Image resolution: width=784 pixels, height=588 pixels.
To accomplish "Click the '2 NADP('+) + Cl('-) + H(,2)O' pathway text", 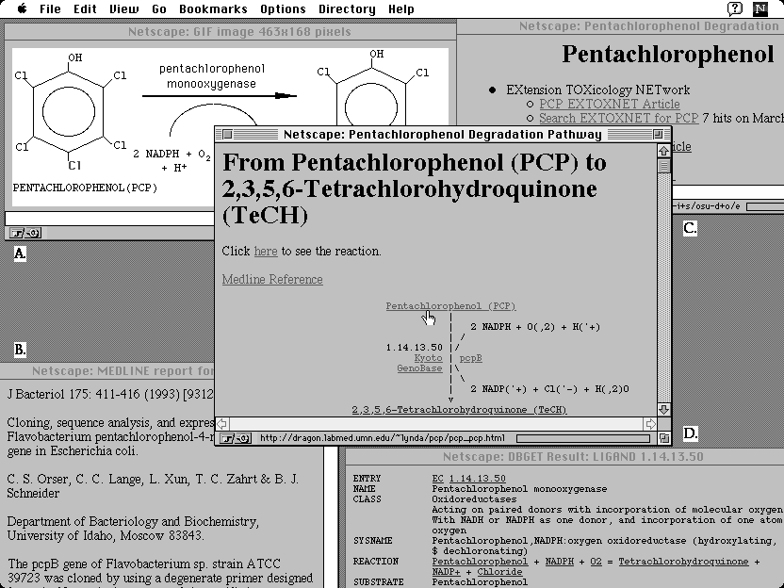I will click(x=549, y=389).
